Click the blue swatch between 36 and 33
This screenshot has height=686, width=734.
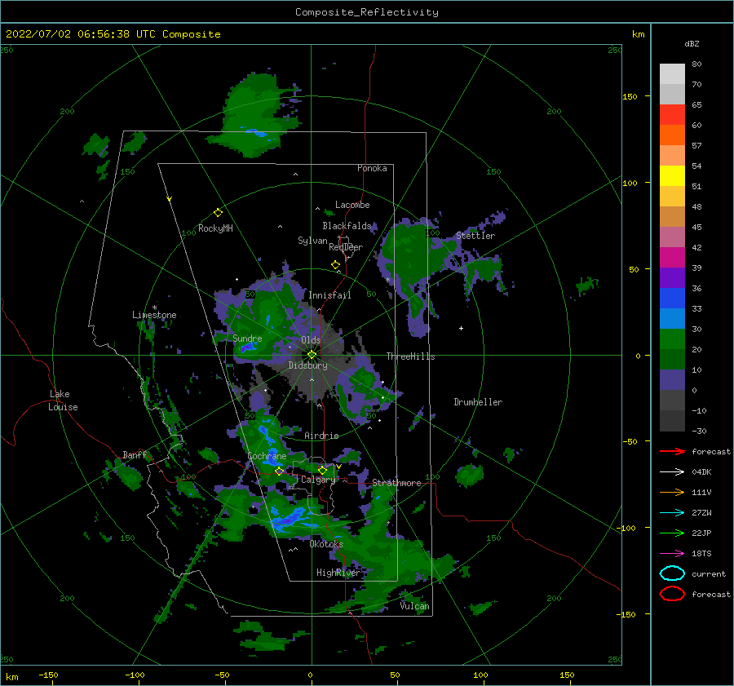click(x=672, y=298)
